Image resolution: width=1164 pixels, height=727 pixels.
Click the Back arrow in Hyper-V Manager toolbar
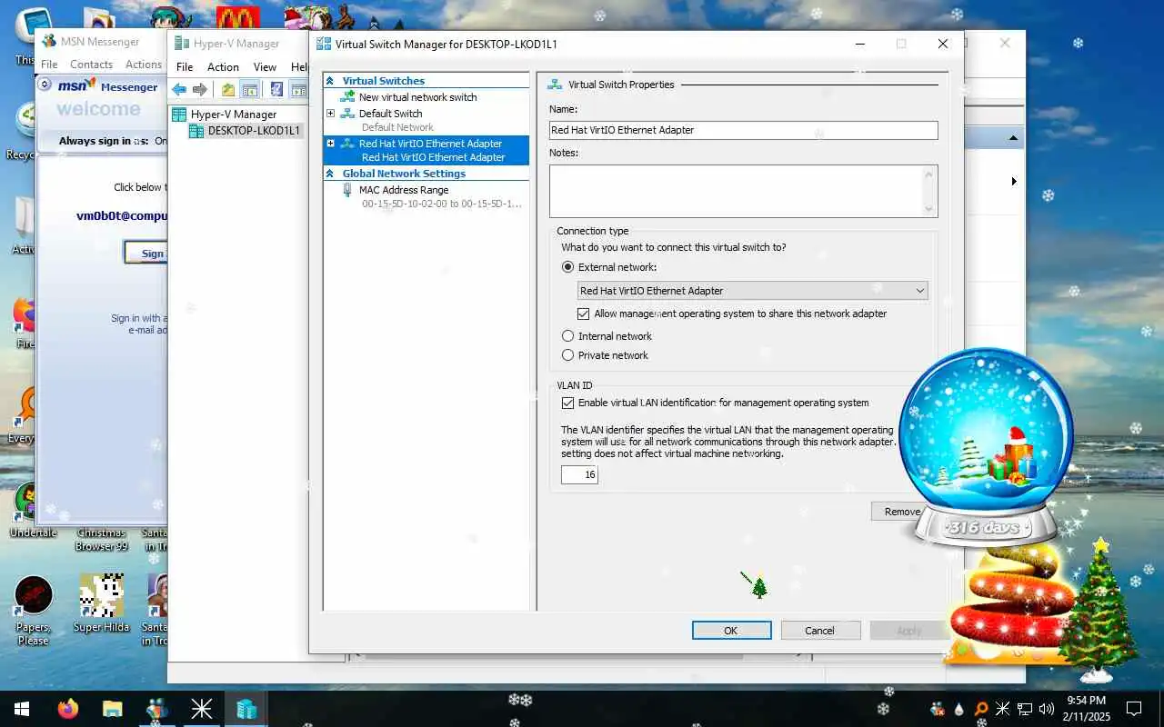[x=179, y=89]
